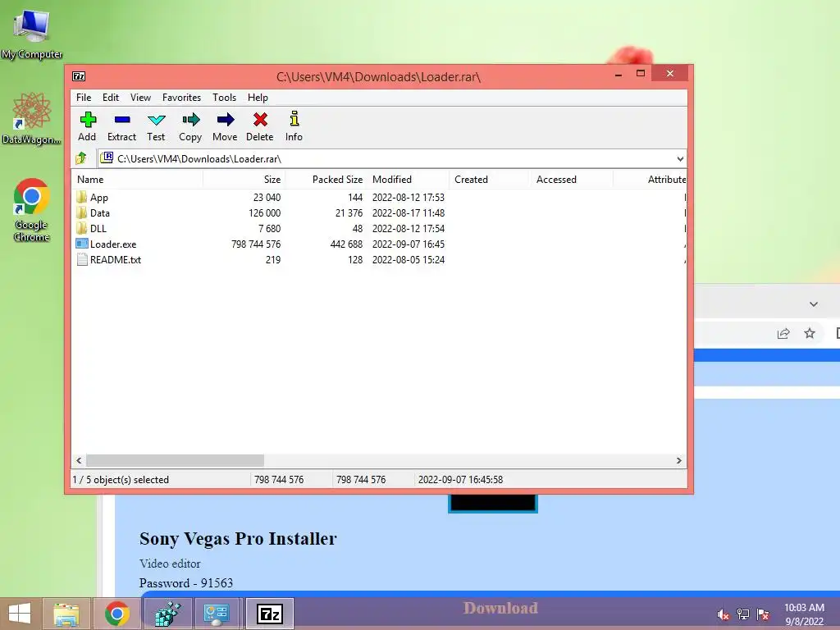Open DataWagon desktop shortcut
Viewport: 840px width, 630px height.
coord(32,118)
